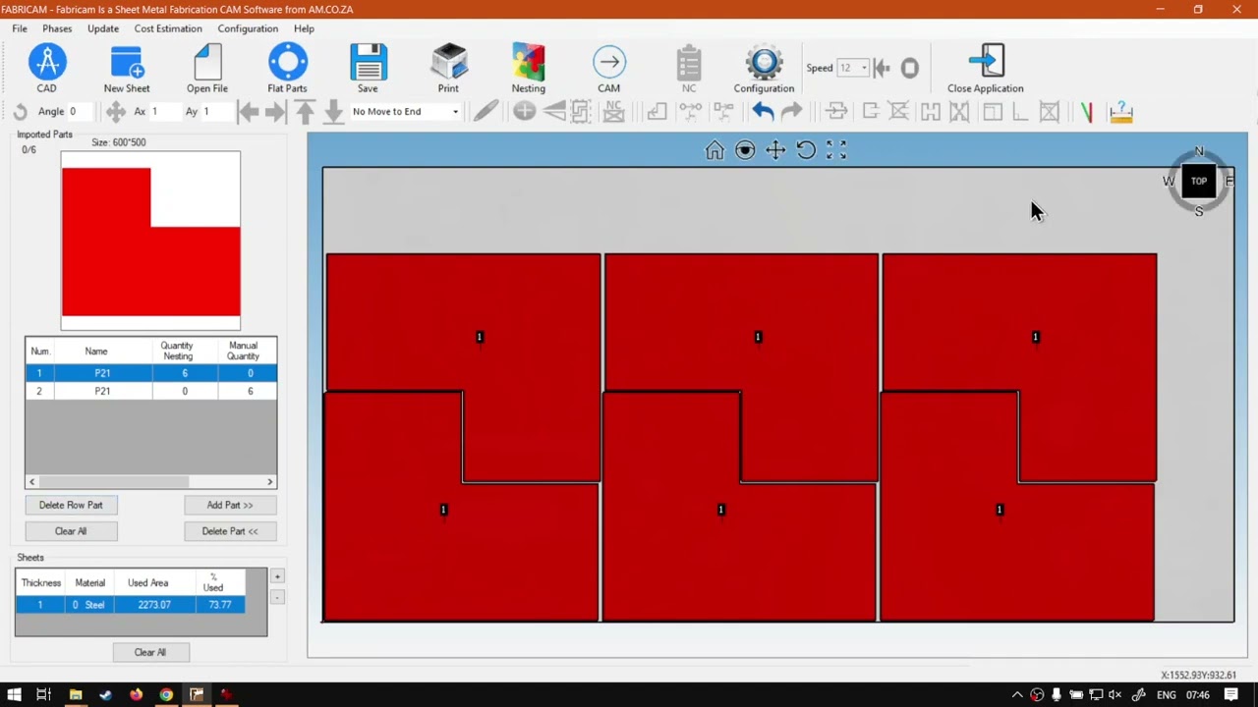Image resolution: width=1258 pixels, height=707 pixels.
Task: Click the Delete Row Part button
Action: pos(71,505)
